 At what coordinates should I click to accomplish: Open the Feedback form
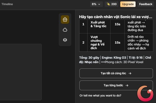[146, 4]
